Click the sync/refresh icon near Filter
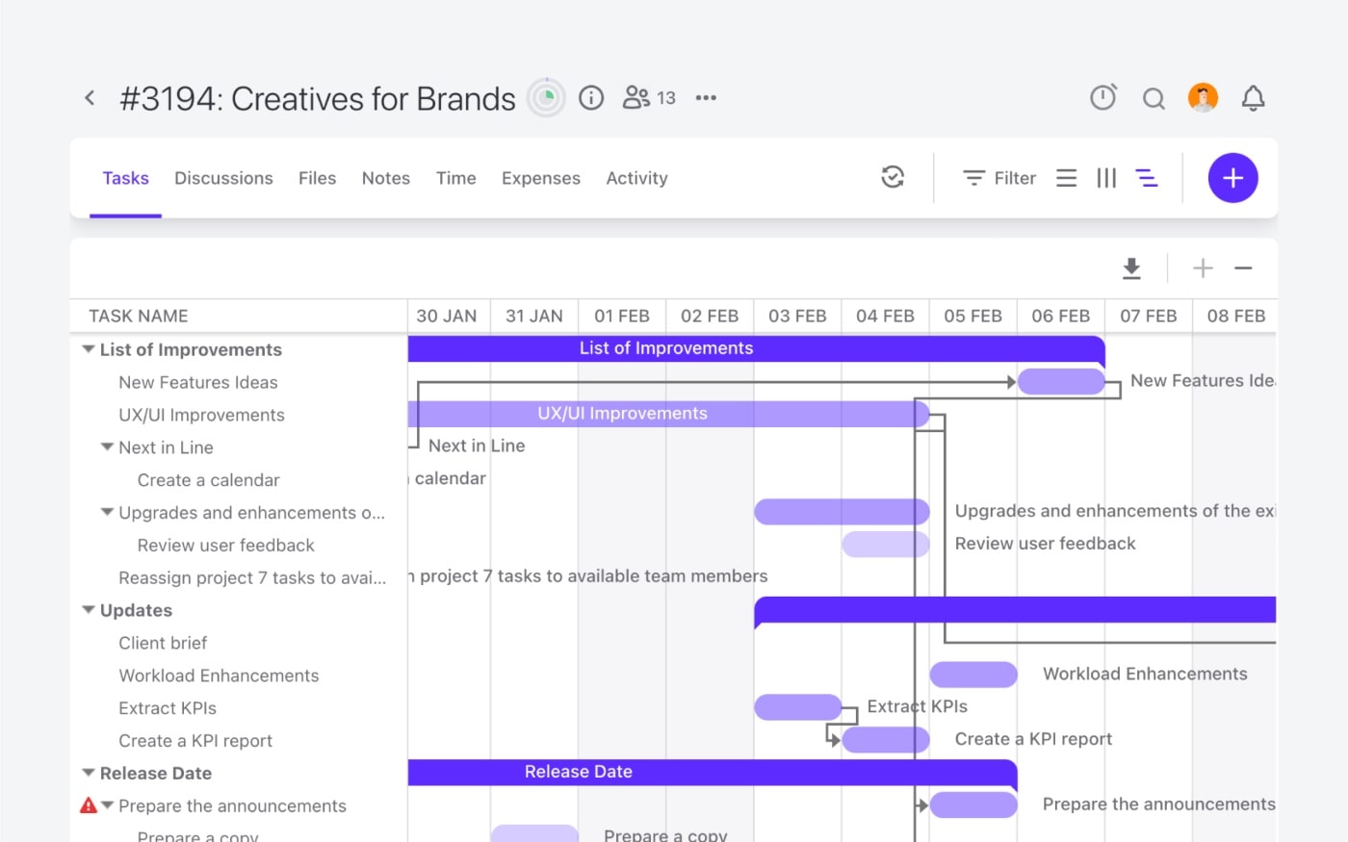The width and height of the screenshot is (1348, 842). [893, 177]
